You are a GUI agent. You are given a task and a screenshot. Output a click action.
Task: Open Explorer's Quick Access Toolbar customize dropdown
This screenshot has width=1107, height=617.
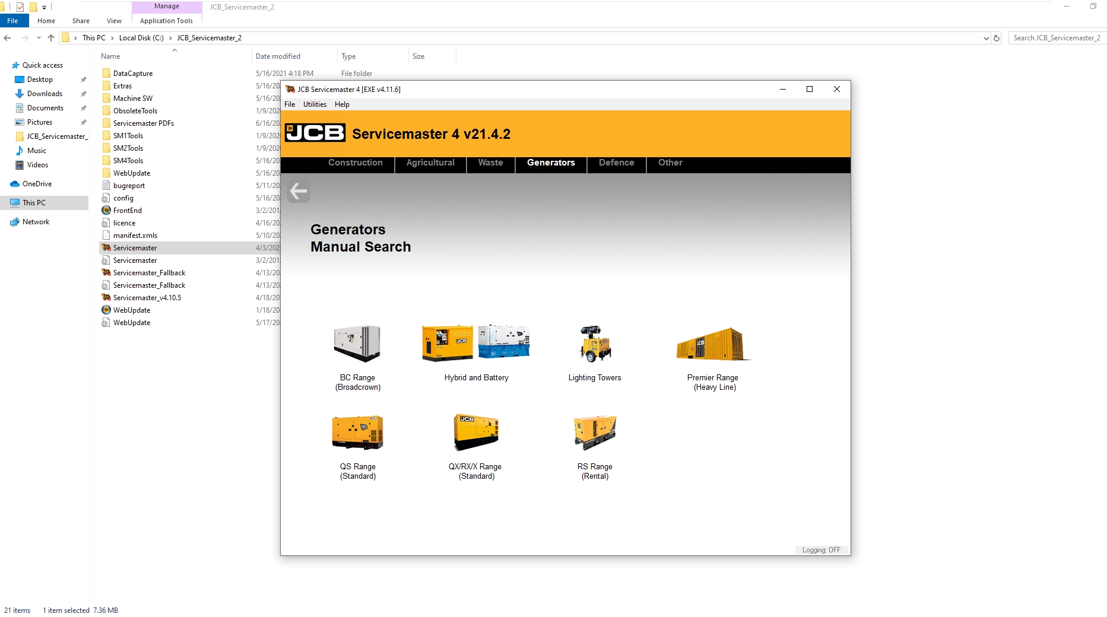[x=44, y=7]
